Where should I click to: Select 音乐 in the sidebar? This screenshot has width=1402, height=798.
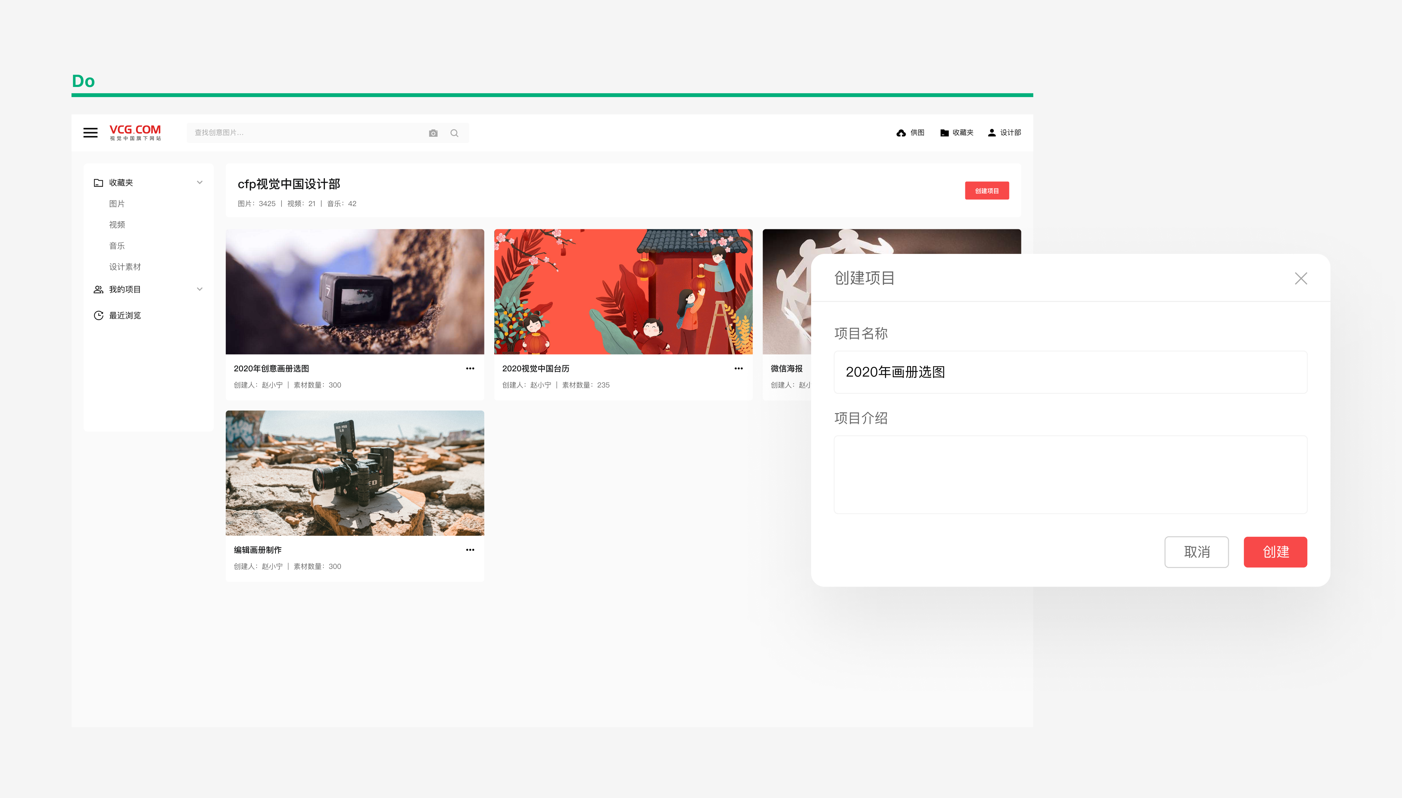click(x=117, y=246)
